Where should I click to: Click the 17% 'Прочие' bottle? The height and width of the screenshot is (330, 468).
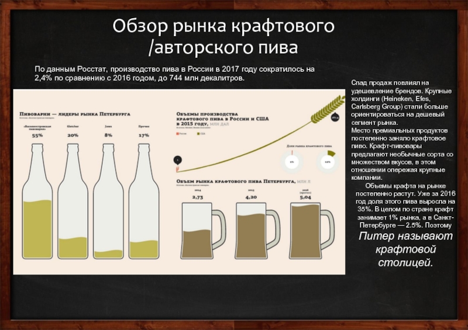pyautogui.click(x=143, y=204)
